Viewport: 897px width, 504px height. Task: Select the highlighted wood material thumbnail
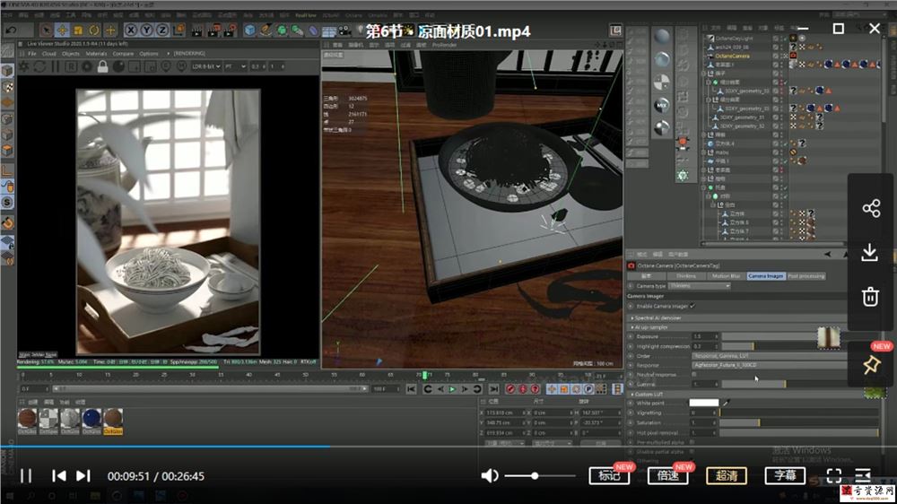(x=113, y=419)
